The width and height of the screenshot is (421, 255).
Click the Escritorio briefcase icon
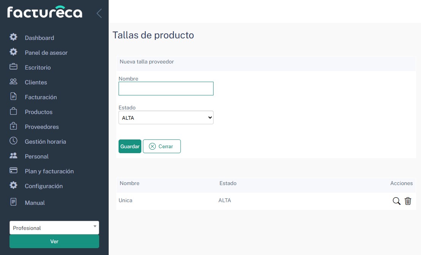pyautogui.click(x=13, y=67)
